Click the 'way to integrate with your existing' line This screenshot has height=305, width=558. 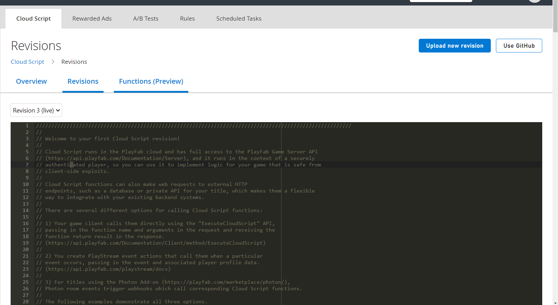pyautogui.click(x=120, y=197)
